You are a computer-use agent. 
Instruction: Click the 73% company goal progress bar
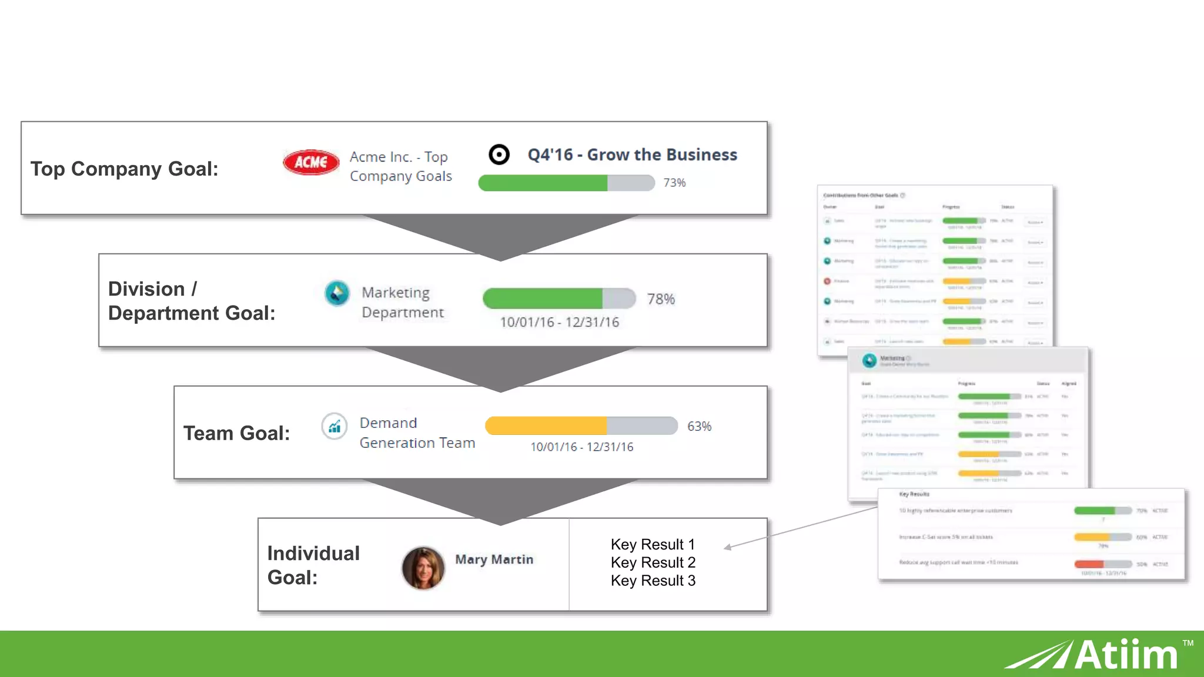pos(566,183)
